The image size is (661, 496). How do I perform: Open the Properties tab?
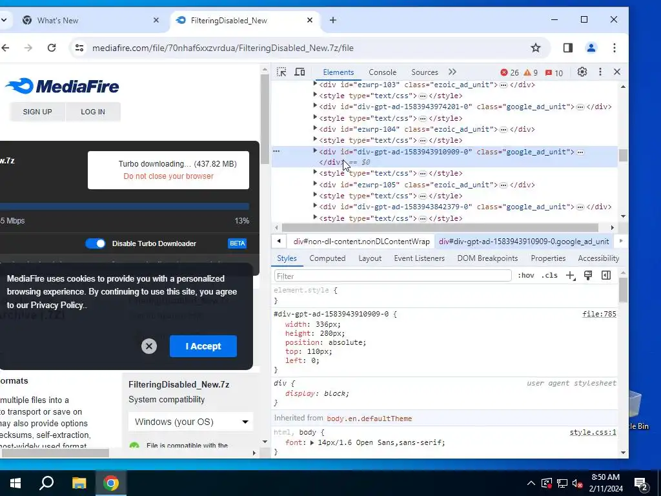point(548,258)
